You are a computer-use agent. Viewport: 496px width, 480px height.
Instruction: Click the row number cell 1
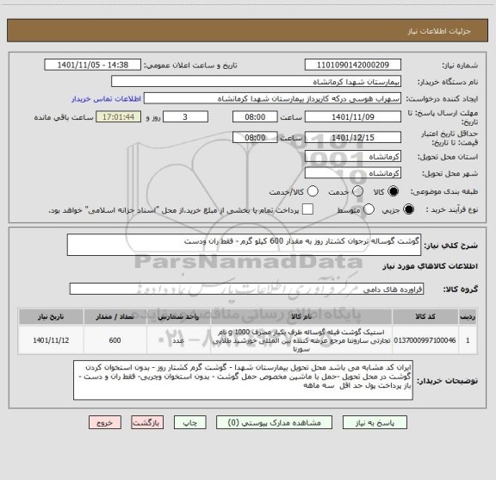click(468, 340)
